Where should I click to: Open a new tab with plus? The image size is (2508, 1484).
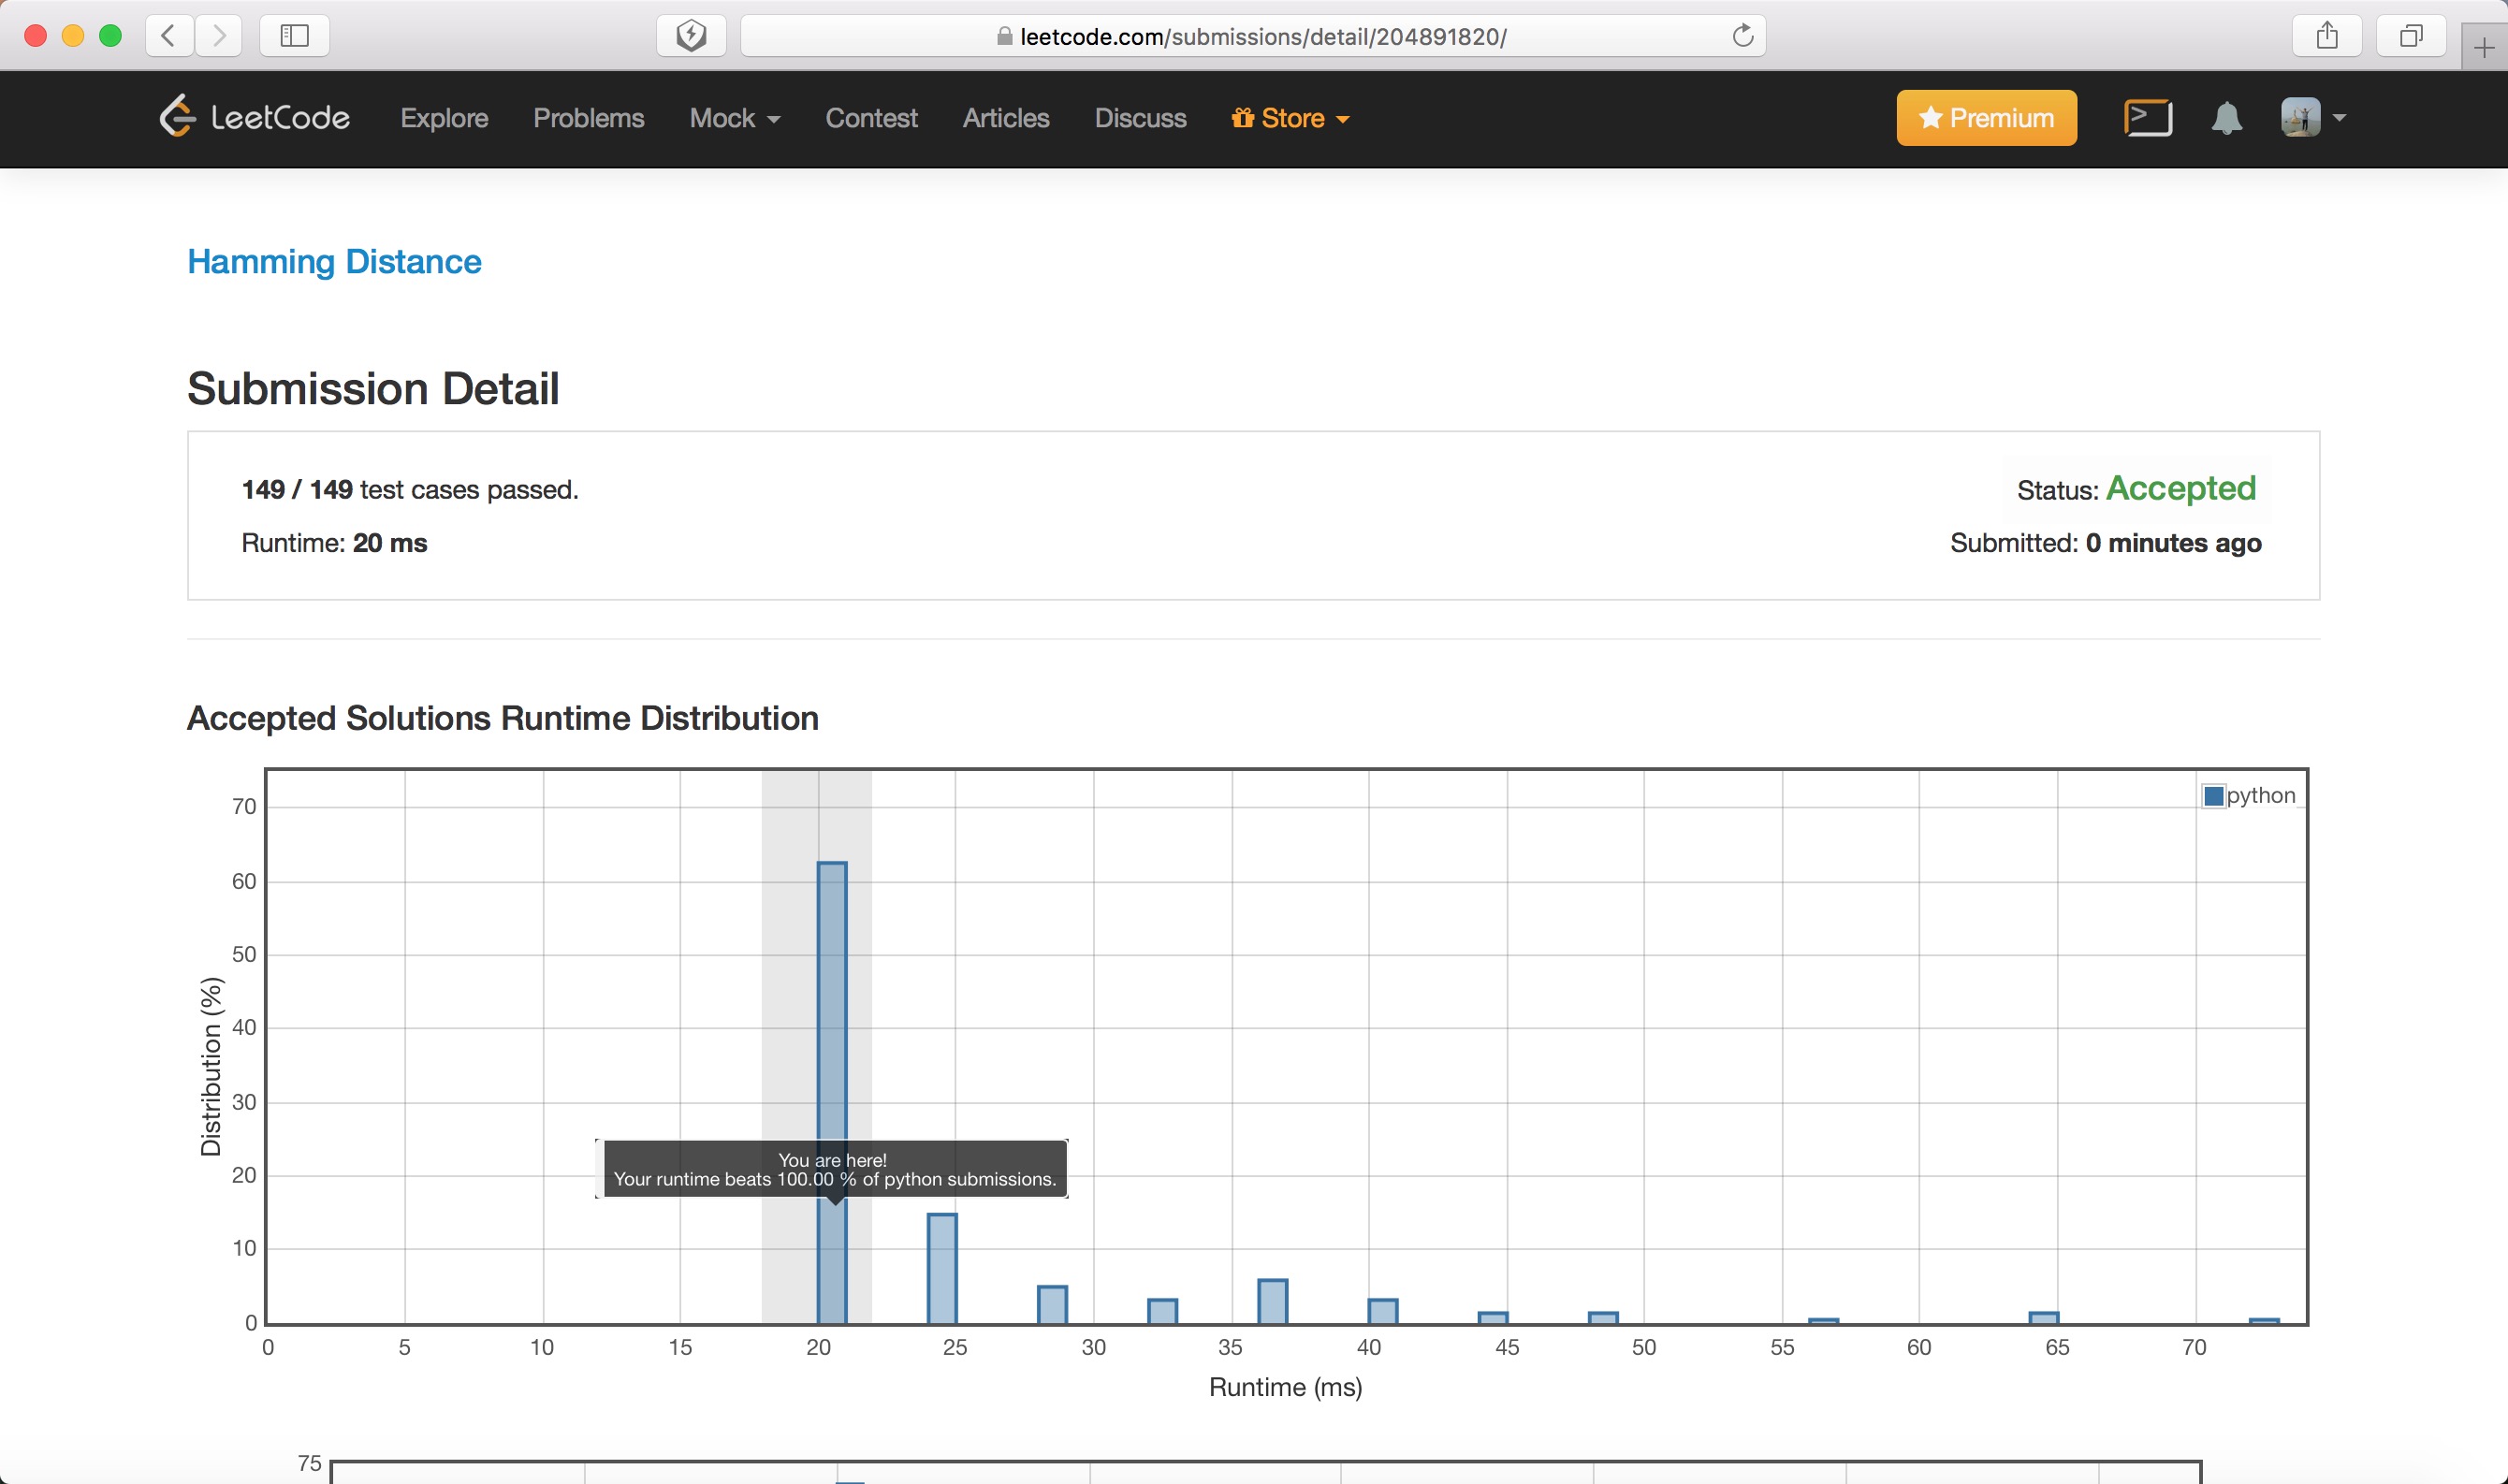pos(2484,48)
